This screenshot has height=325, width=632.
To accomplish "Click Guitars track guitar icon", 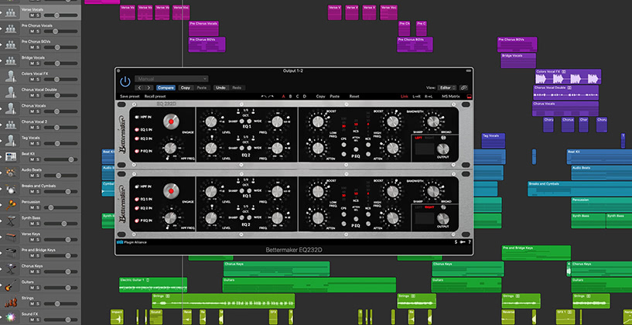I will coord(11,285).
